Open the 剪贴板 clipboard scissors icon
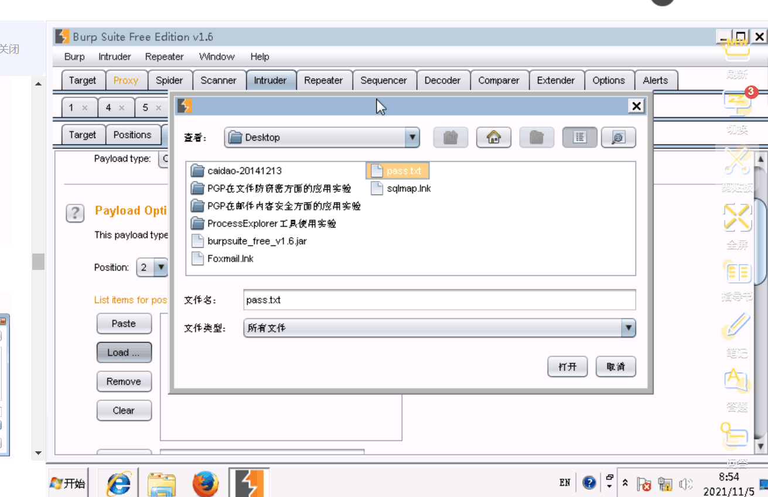This screenshot has width=768, height=497. tap(738, 160)
